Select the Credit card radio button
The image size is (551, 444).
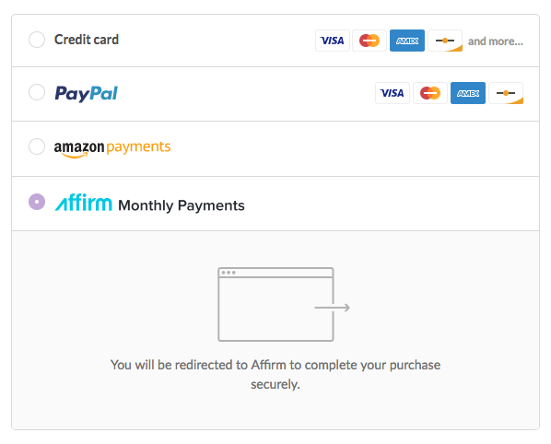[37, 40]
